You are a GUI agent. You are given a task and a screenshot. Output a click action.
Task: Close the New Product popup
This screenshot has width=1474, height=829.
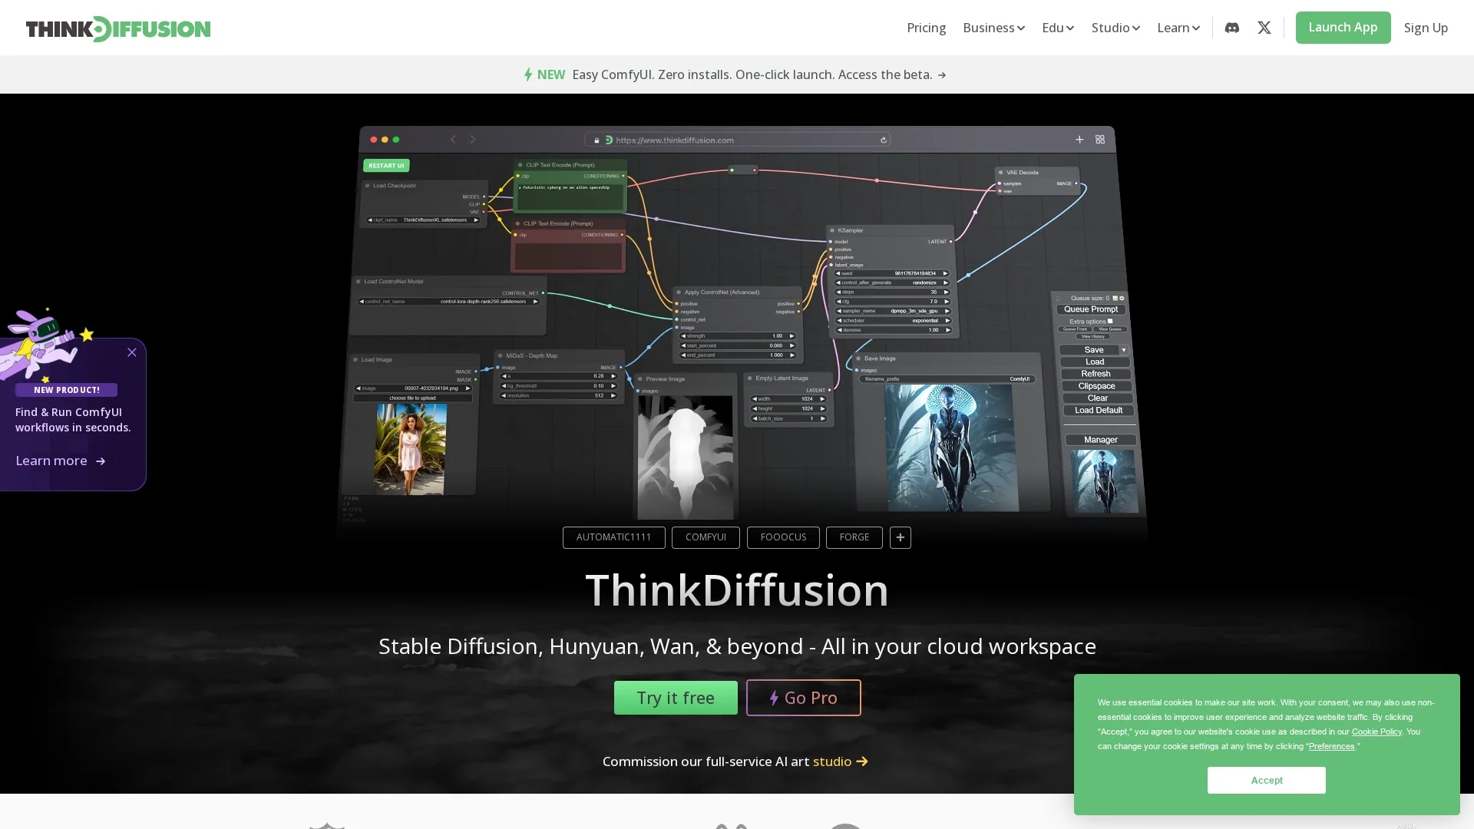(x=132, y=352)
